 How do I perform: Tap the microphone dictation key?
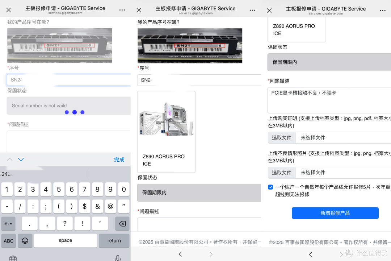point(118,258)
